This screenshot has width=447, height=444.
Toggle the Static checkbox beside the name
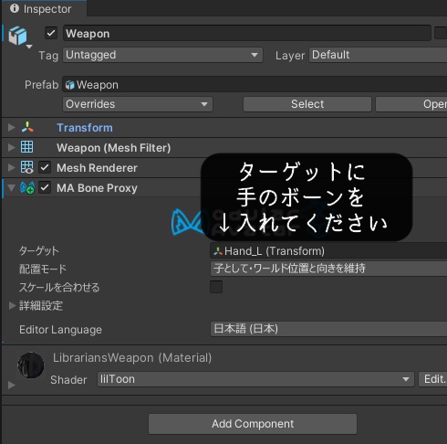tap(441, 33)
